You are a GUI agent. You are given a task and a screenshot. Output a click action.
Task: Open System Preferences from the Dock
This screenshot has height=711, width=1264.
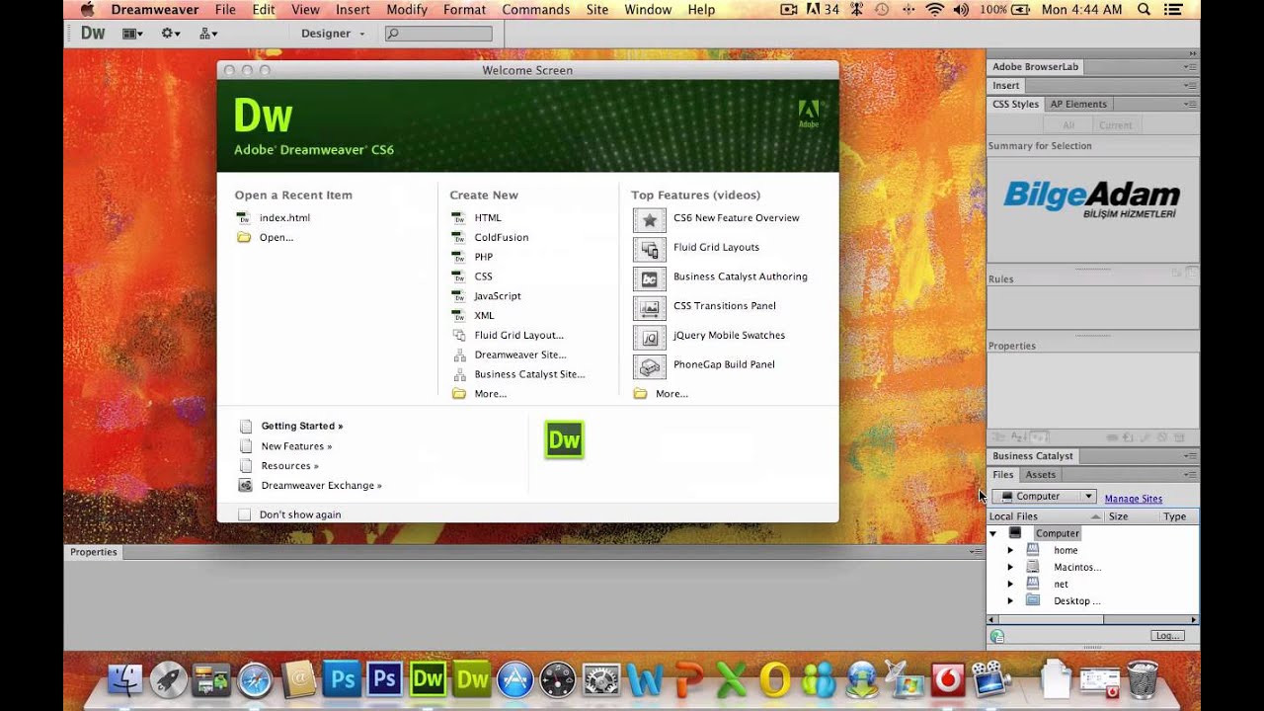click(600, 679)
